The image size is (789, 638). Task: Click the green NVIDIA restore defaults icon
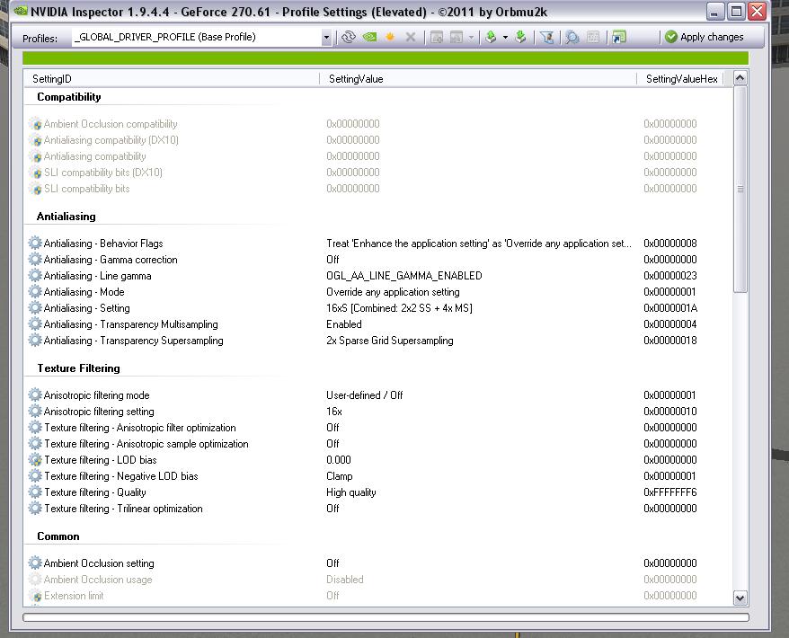370,37
